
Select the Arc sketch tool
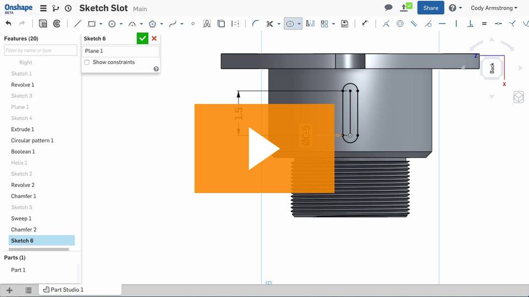coord(132,24)
